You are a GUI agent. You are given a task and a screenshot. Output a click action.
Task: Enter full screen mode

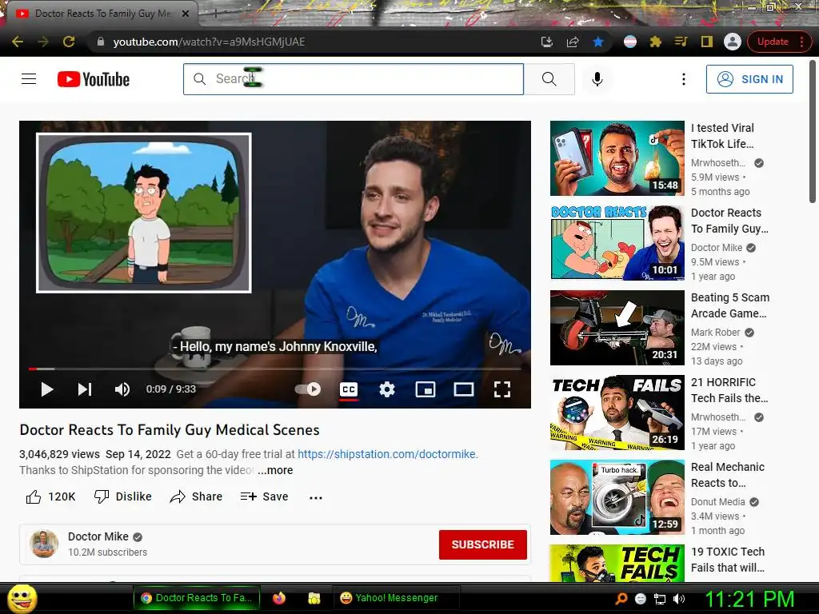click(502, 389)
